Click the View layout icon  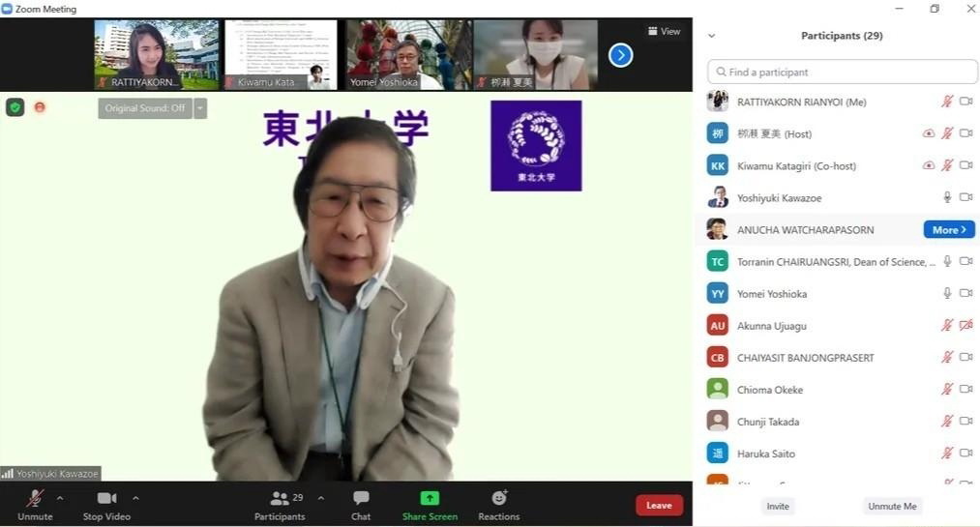664,31
